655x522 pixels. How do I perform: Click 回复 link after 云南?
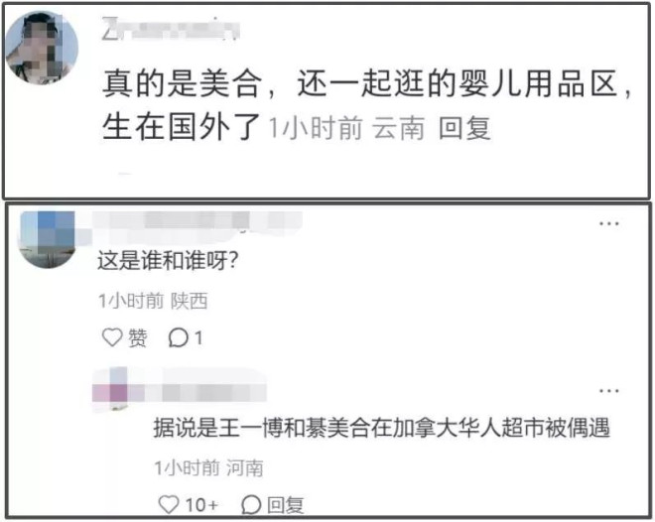464,127
